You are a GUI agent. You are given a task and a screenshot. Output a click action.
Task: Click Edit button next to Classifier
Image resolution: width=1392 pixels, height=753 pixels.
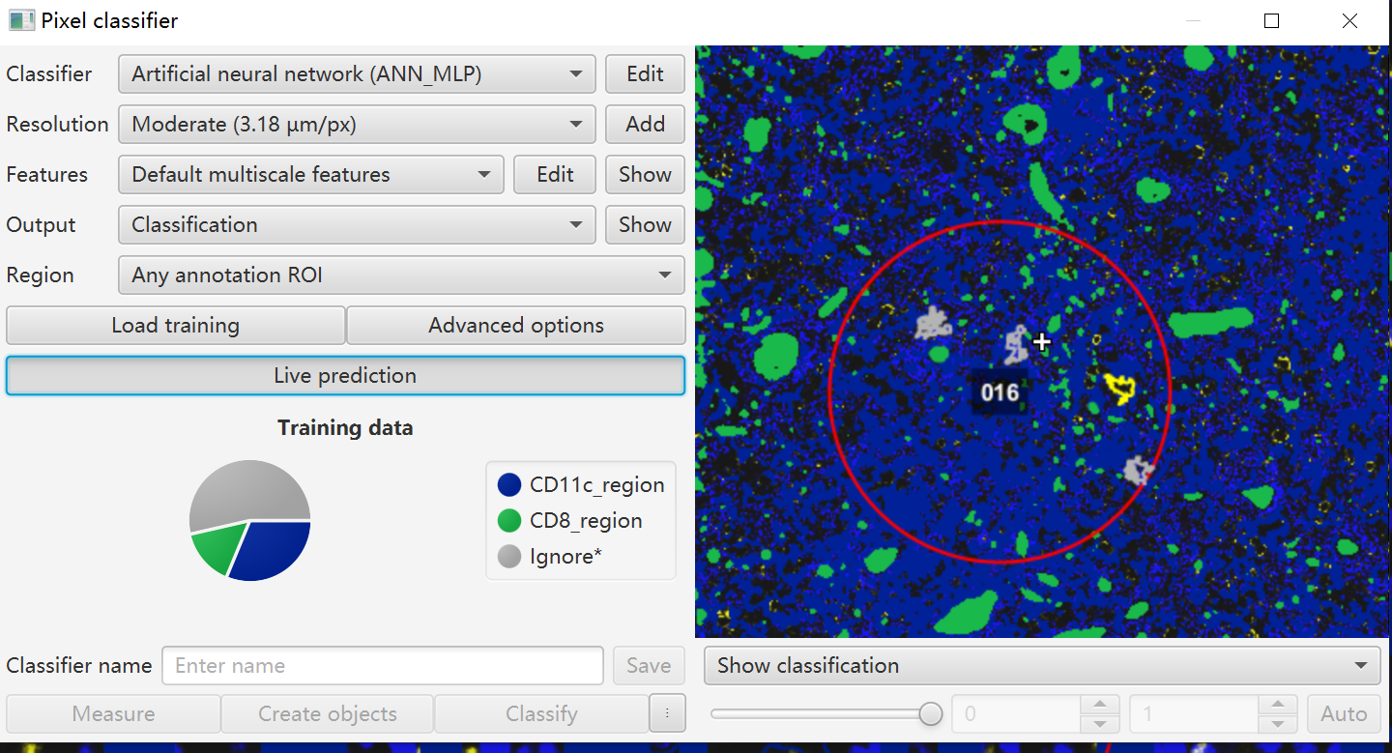(x=645, y=74)
